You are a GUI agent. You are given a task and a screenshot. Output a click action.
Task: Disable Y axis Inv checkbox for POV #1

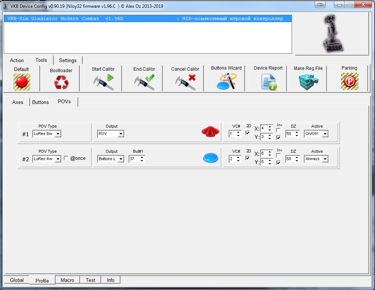pos(278,138)
